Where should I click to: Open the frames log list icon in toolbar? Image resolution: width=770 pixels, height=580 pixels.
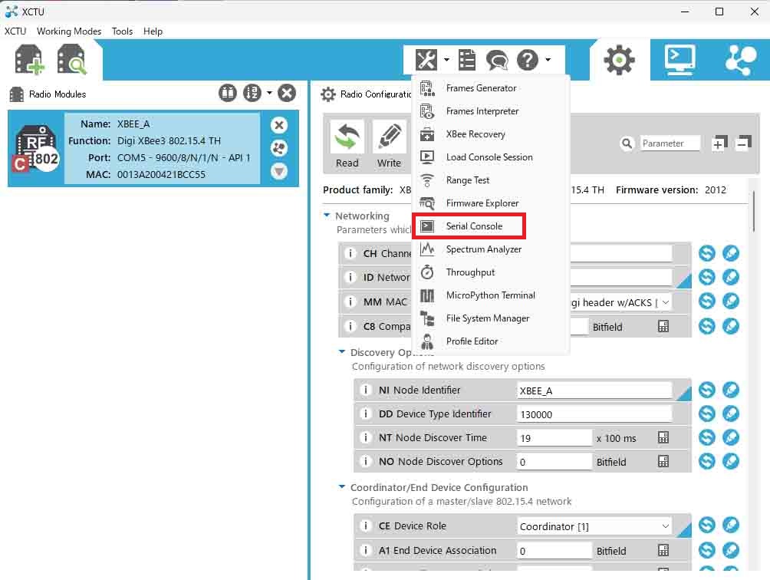(467, 60)
